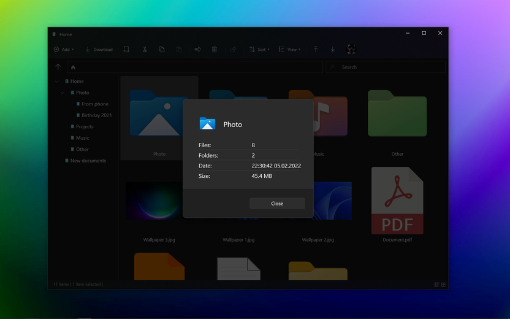Click the Download toolbar button
This screenshot has height=319, width=510.
coord(99,50)
